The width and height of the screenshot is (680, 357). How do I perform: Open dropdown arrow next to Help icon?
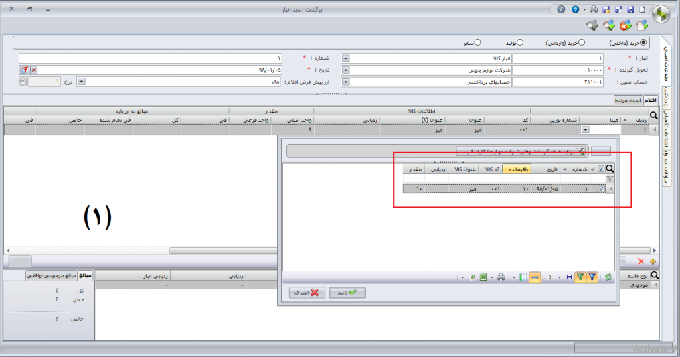[584, 9]
